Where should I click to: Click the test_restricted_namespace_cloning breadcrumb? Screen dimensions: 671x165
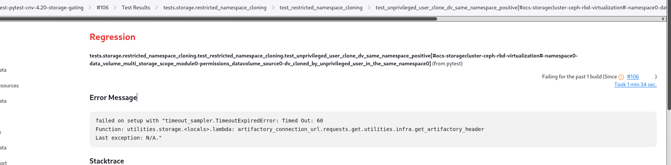[x=321, y=7]
